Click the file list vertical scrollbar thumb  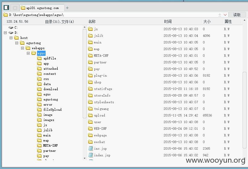(x=244, y=110)
